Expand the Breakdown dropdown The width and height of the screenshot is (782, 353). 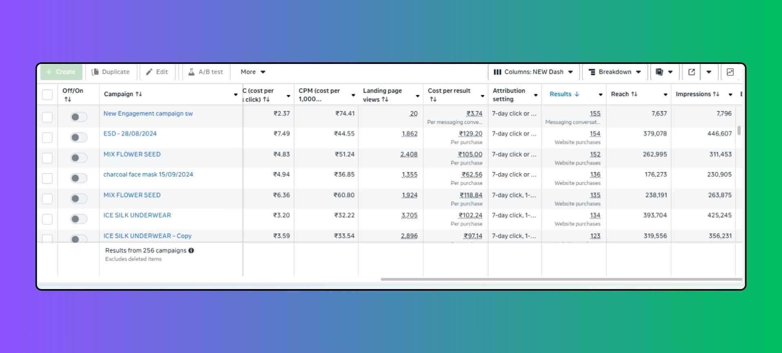(615, 72)
